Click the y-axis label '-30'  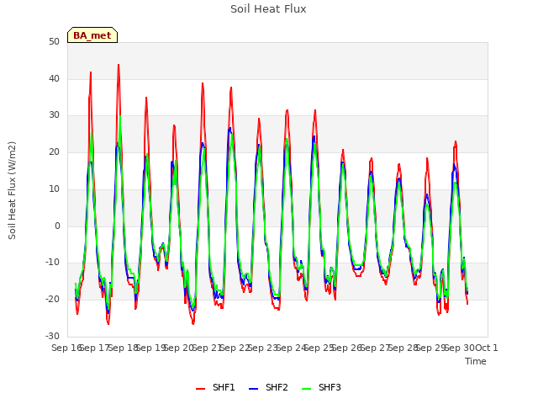53,336
